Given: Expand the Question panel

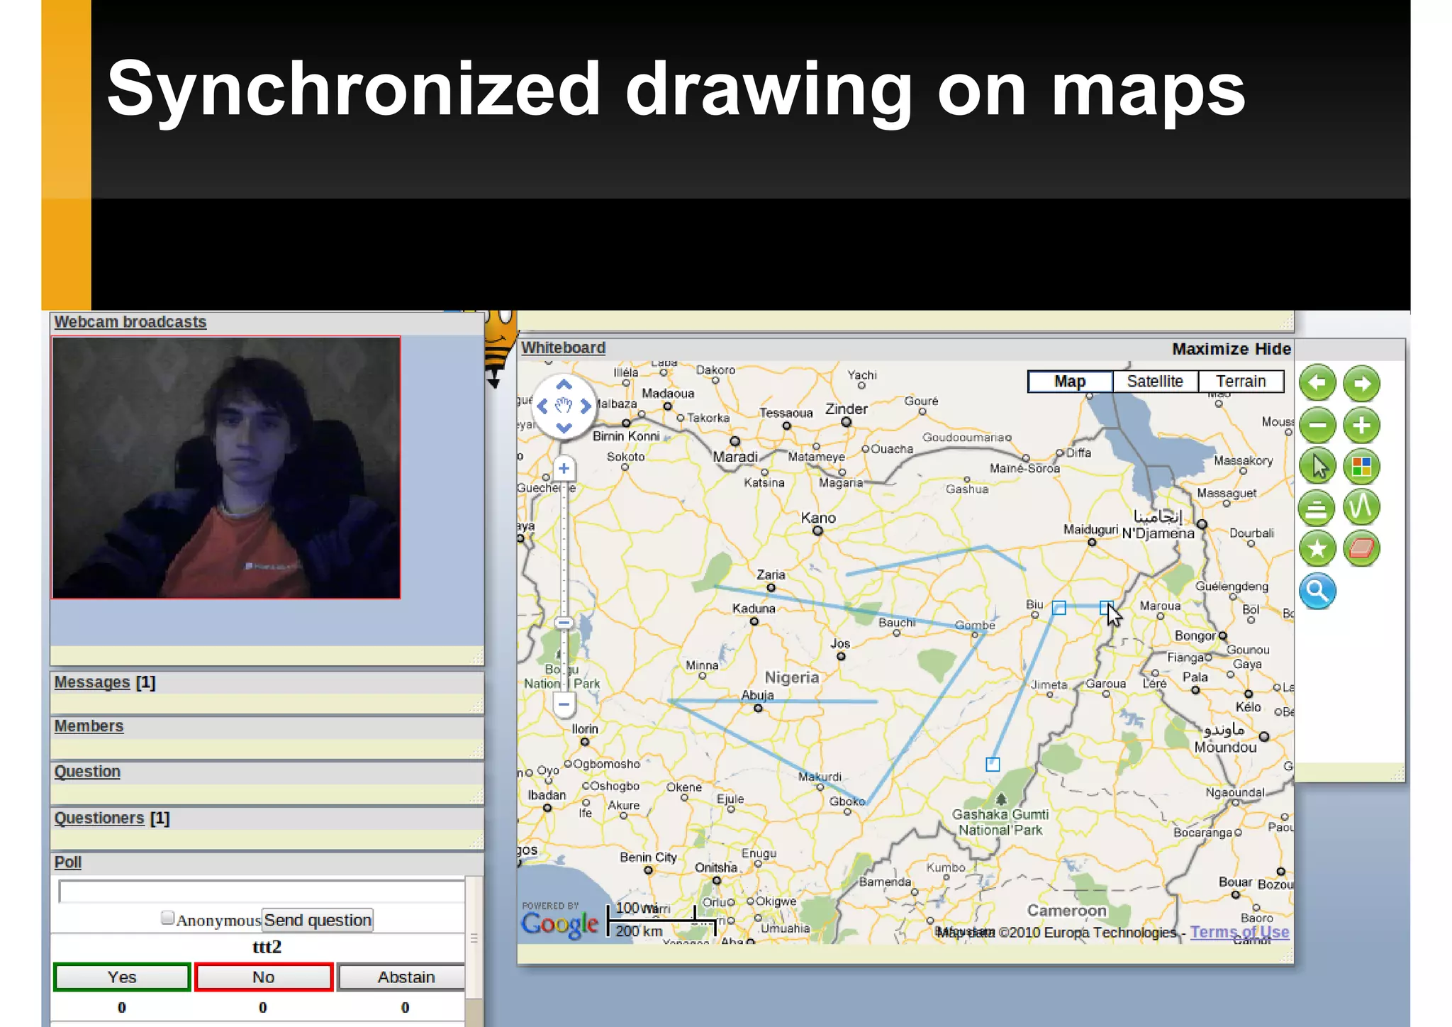Looking at the screenshot, I should click(x=87, y=772).
